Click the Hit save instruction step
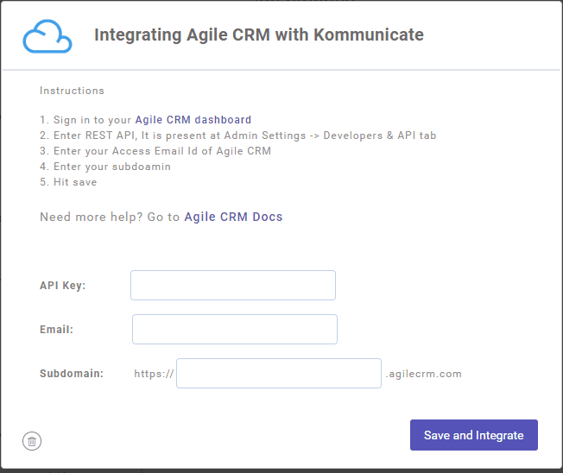Viewport: 563px width, 473px height. pyautogui.click(x=68, y=182)
